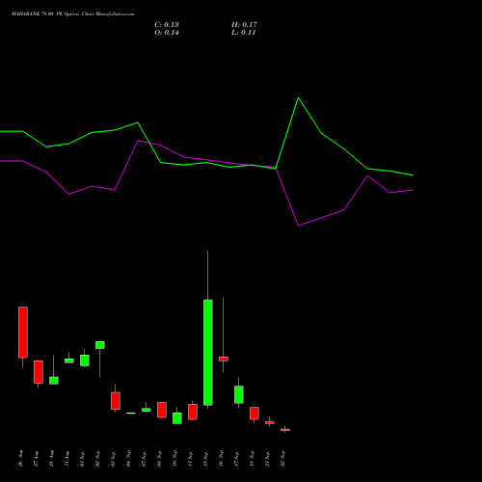Click the MAHABANK PE Options Chart title

tap(73, 14)
